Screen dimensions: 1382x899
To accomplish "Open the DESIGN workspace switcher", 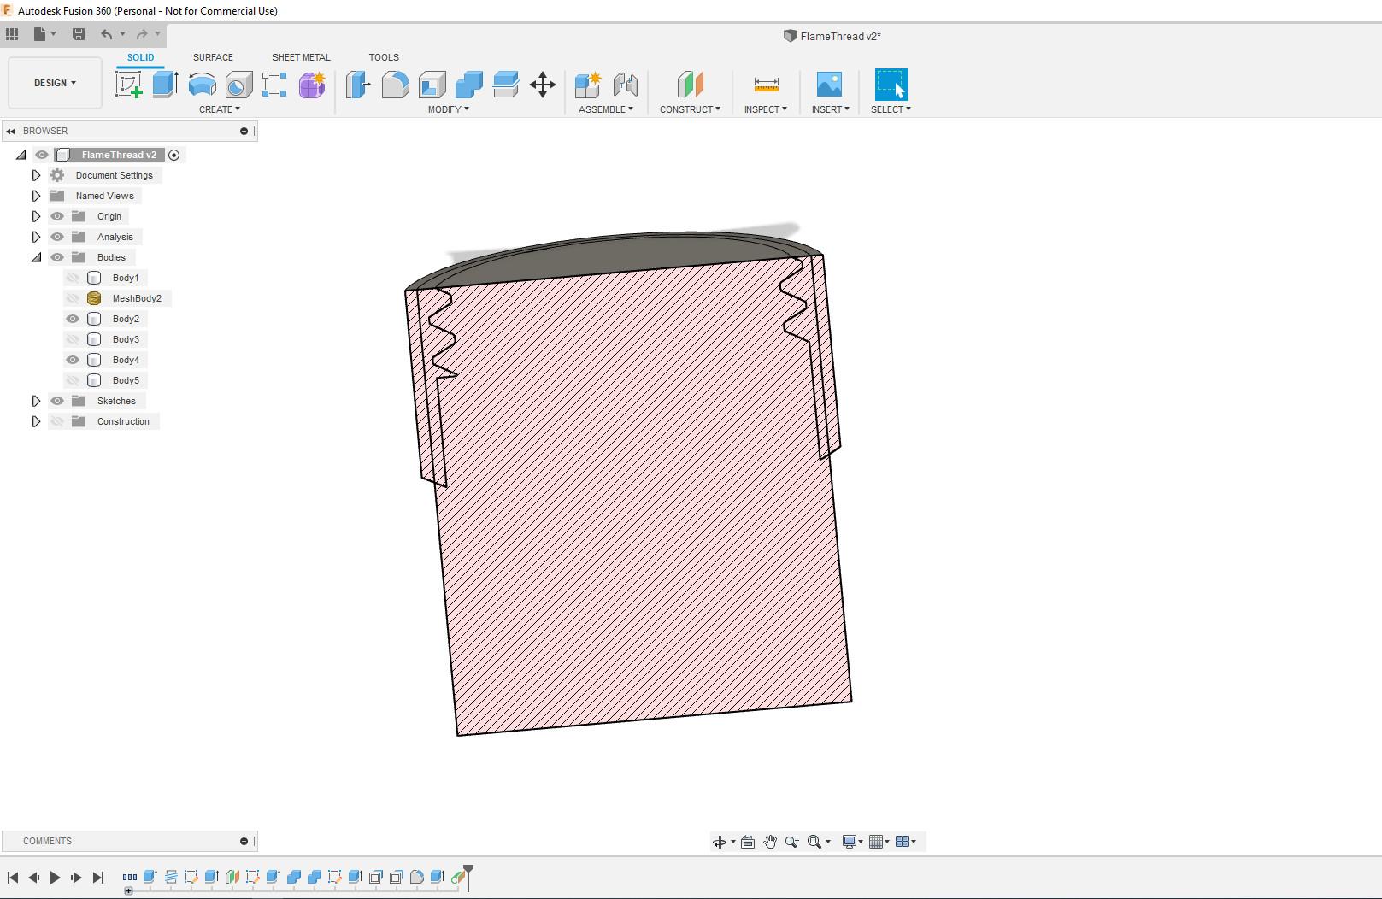I will (x=55, y=83).
